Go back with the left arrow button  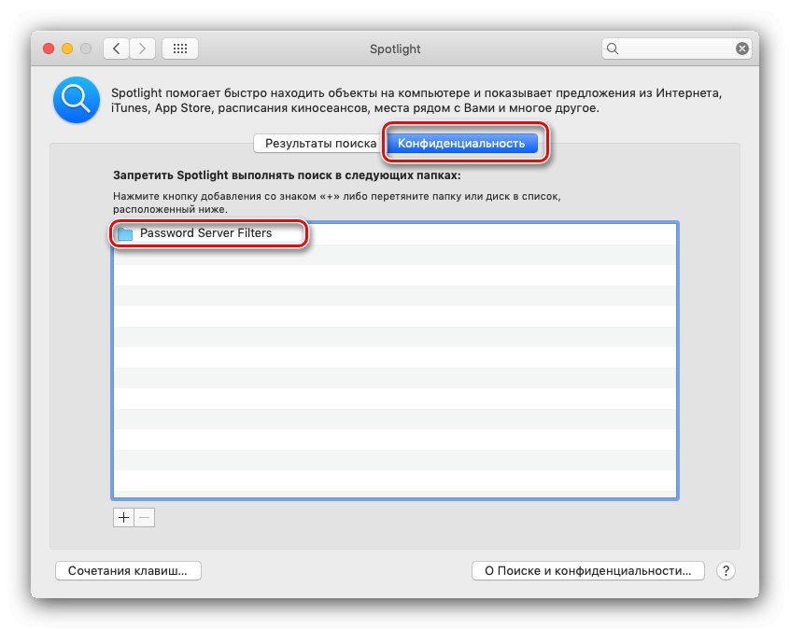tap(117, 49)
